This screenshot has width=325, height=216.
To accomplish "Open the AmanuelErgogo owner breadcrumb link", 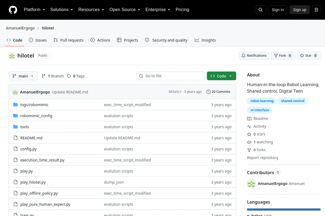I will pyautogui.click(x=20, y=28).
